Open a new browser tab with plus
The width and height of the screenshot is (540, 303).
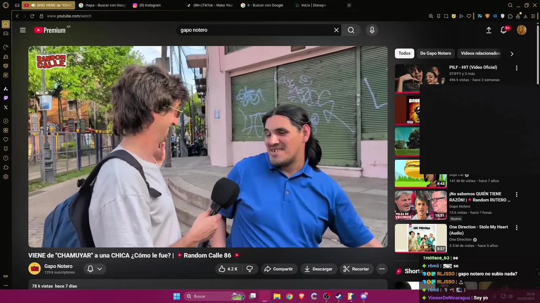click(x=349, y=5)
